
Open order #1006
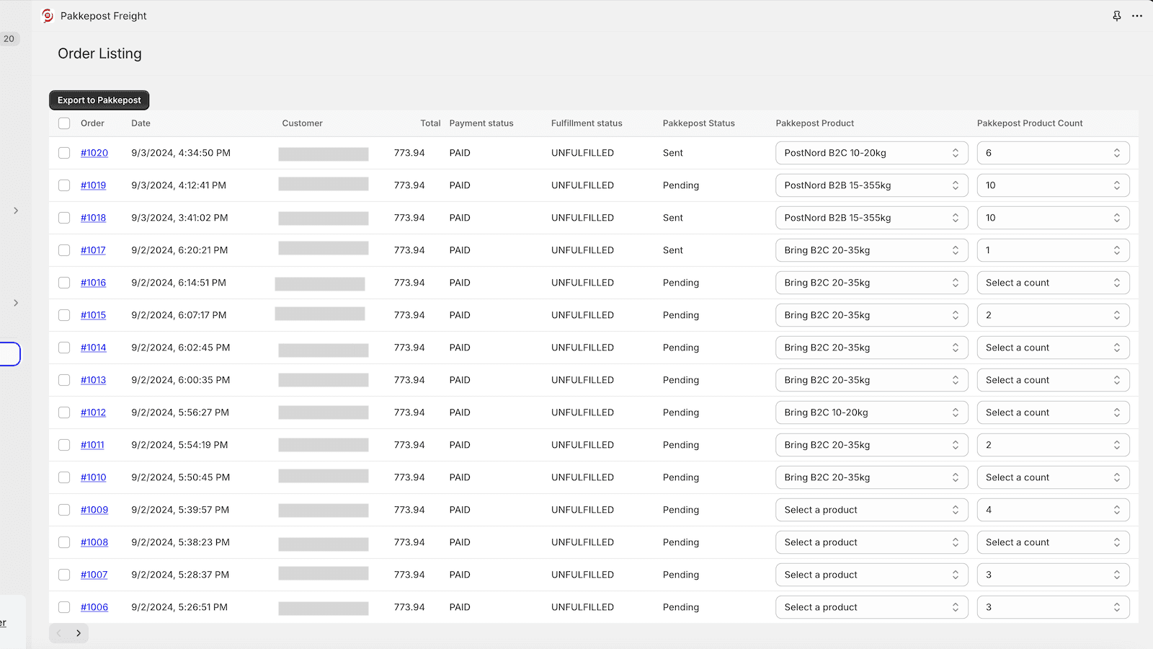point(94,606)
